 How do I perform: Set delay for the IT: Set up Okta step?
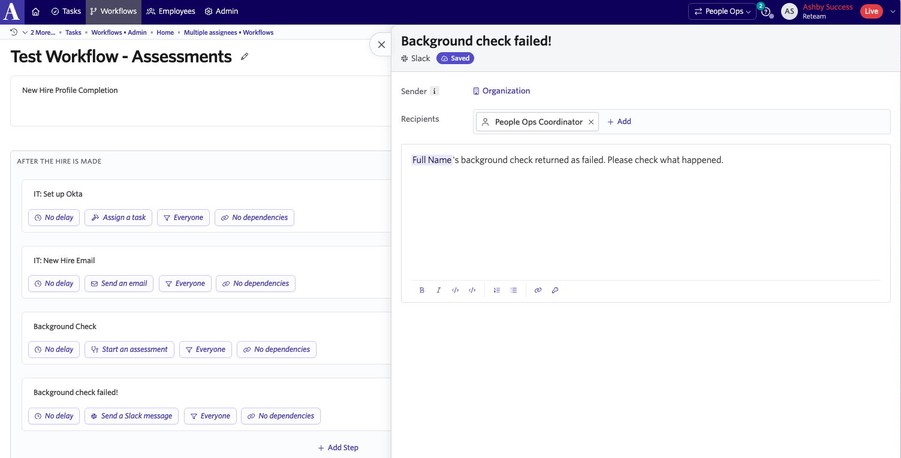54,218
